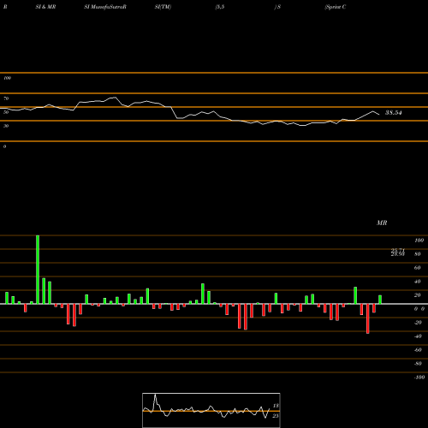Click the MR chart title label
The height and width of the screenshot is (428, 428).
(x=382, y=223)
